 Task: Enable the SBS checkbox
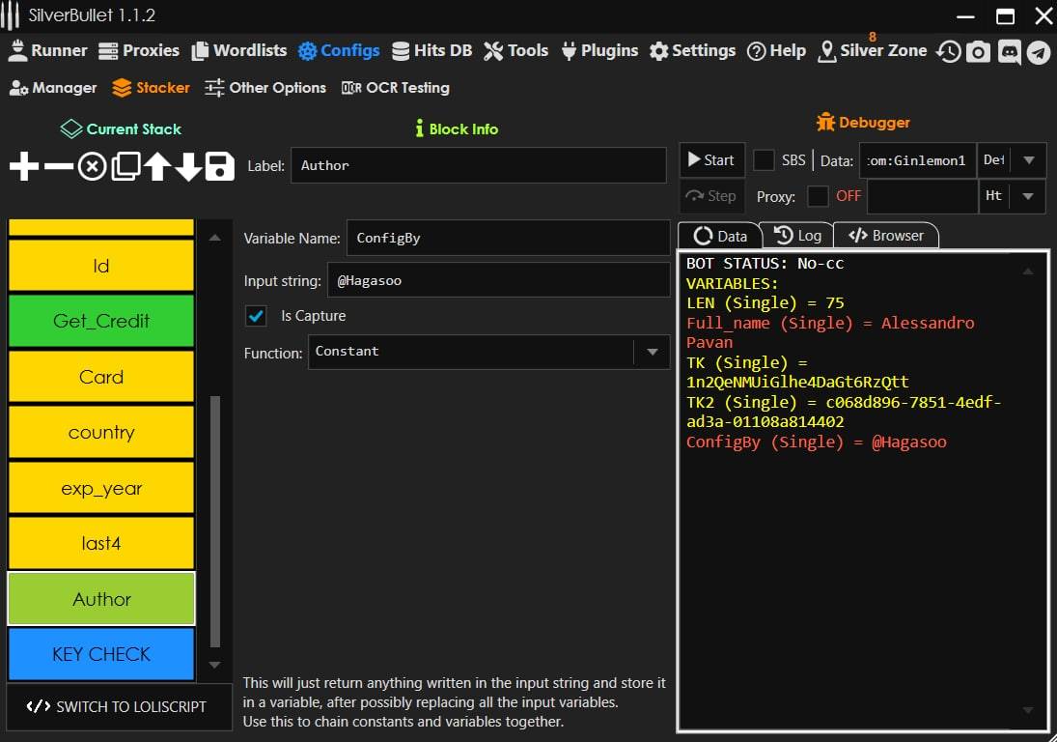coord(764,160)
